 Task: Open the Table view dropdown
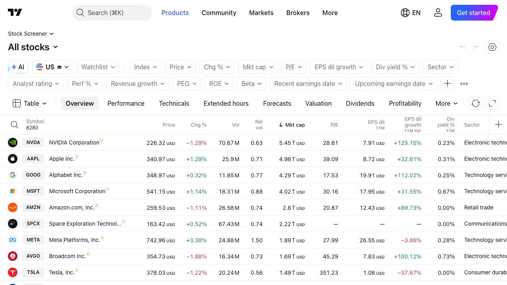click(30, 103)
